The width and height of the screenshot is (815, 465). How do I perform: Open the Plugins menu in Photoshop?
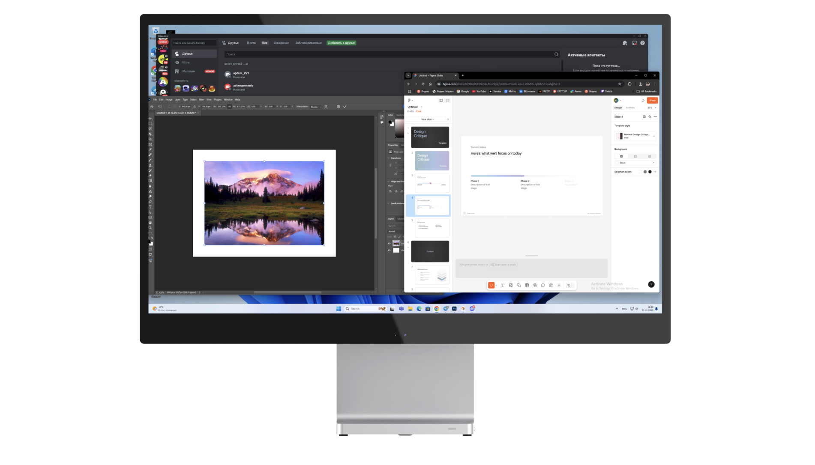pos(218,99)
